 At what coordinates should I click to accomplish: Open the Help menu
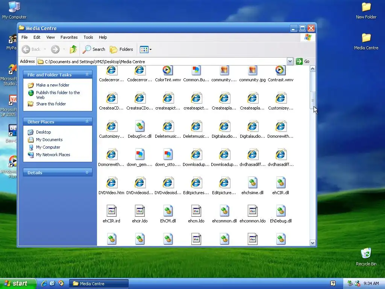click(x=103, y=37)
